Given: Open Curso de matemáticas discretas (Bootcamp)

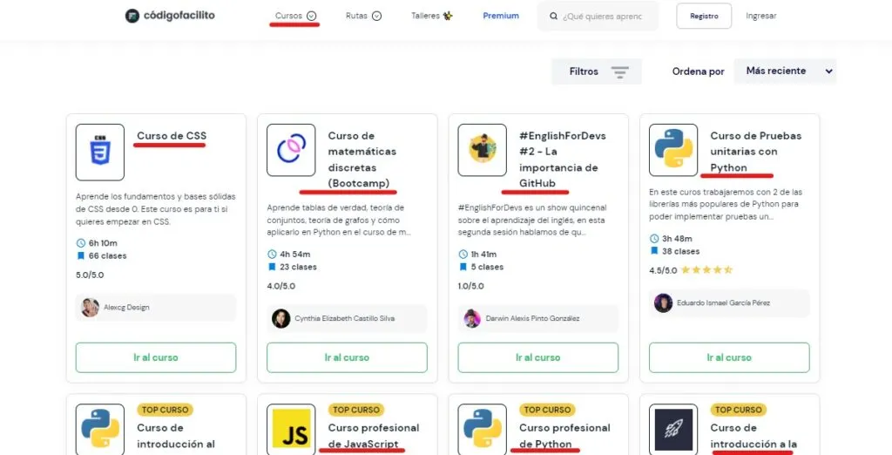Looking at the screenshot, I should pos(362,160).
